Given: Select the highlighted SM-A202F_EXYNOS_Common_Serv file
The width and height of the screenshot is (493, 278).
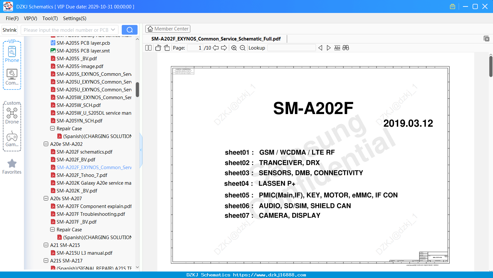Looking at the screenshot, I should pos(91,167).
